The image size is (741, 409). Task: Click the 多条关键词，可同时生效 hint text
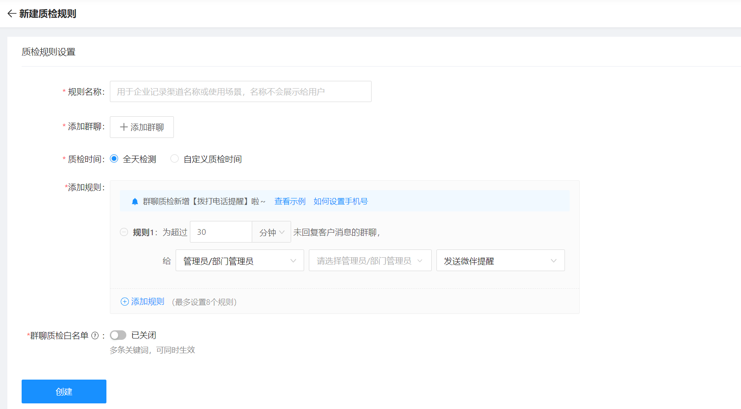tap(152, 350)
